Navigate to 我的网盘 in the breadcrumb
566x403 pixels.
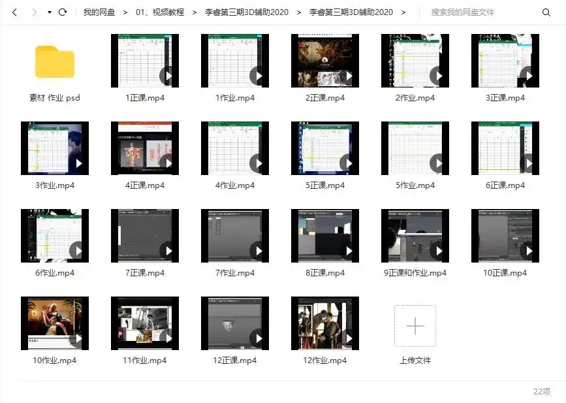[x=98, y=11]
